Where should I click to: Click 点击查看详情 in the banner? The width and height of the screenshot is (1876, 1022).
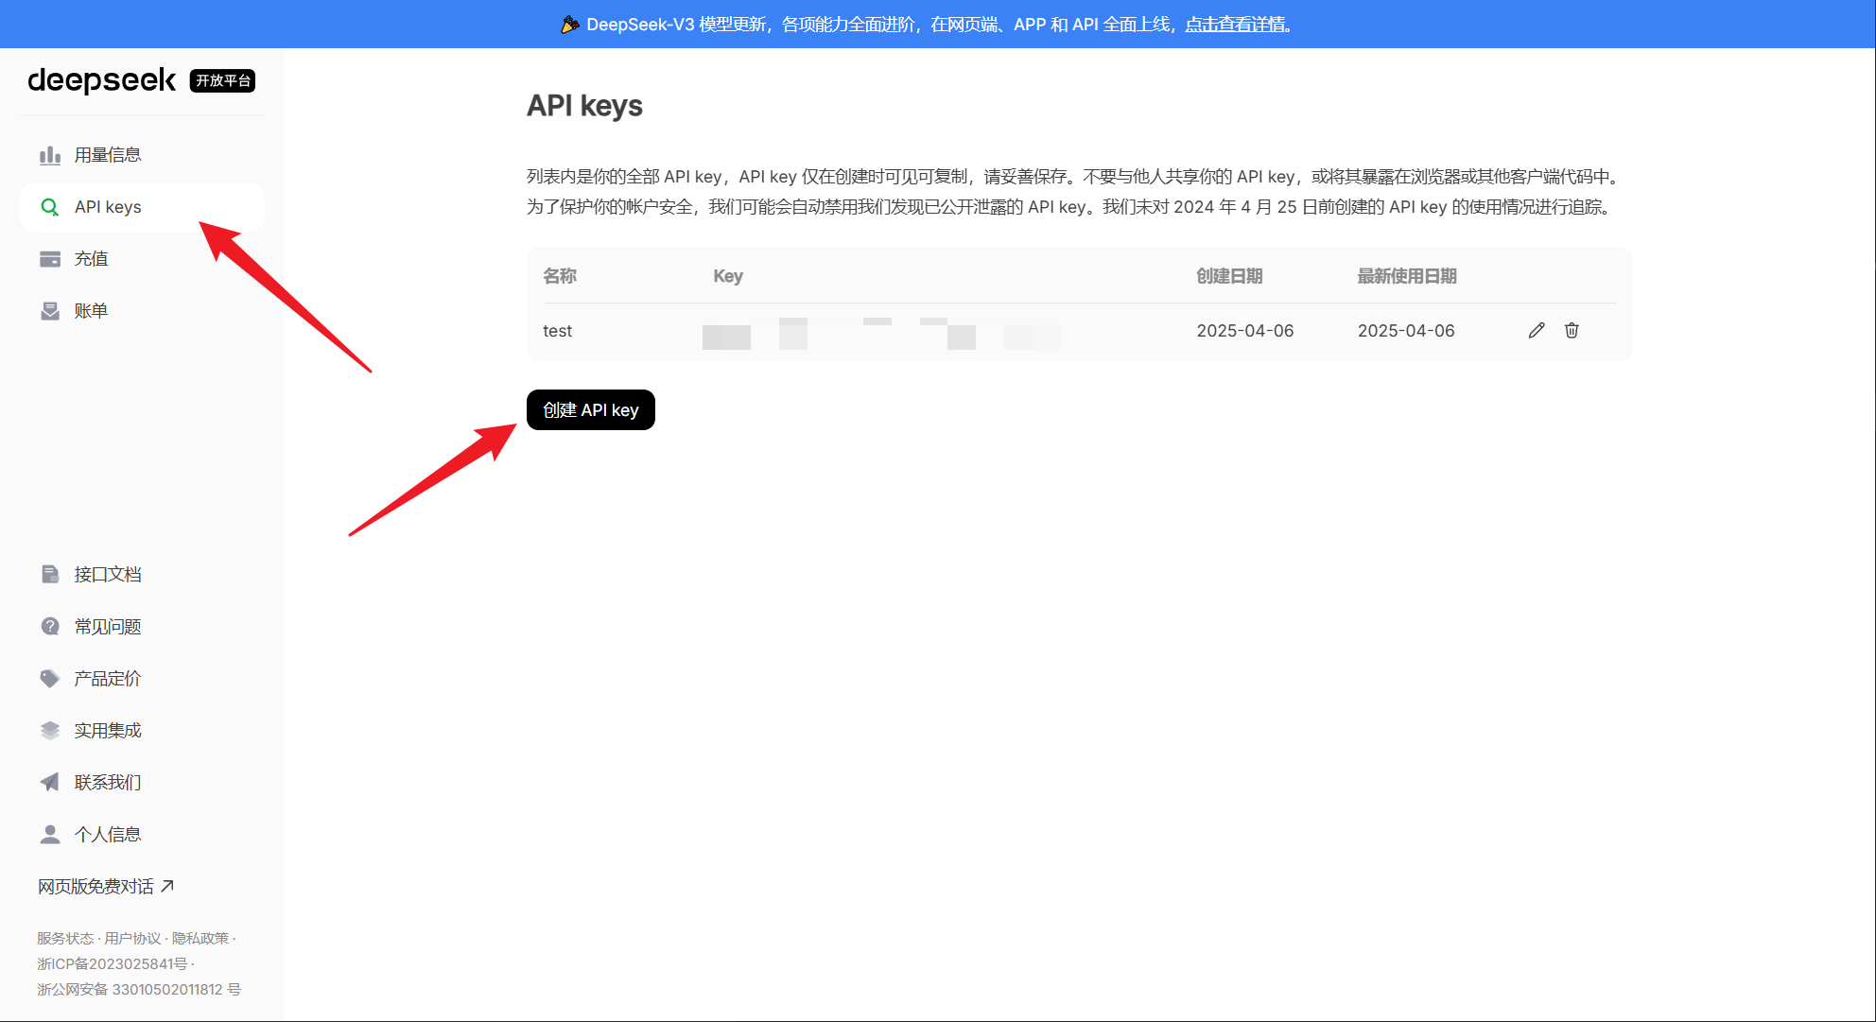(x=1235, y=25)
